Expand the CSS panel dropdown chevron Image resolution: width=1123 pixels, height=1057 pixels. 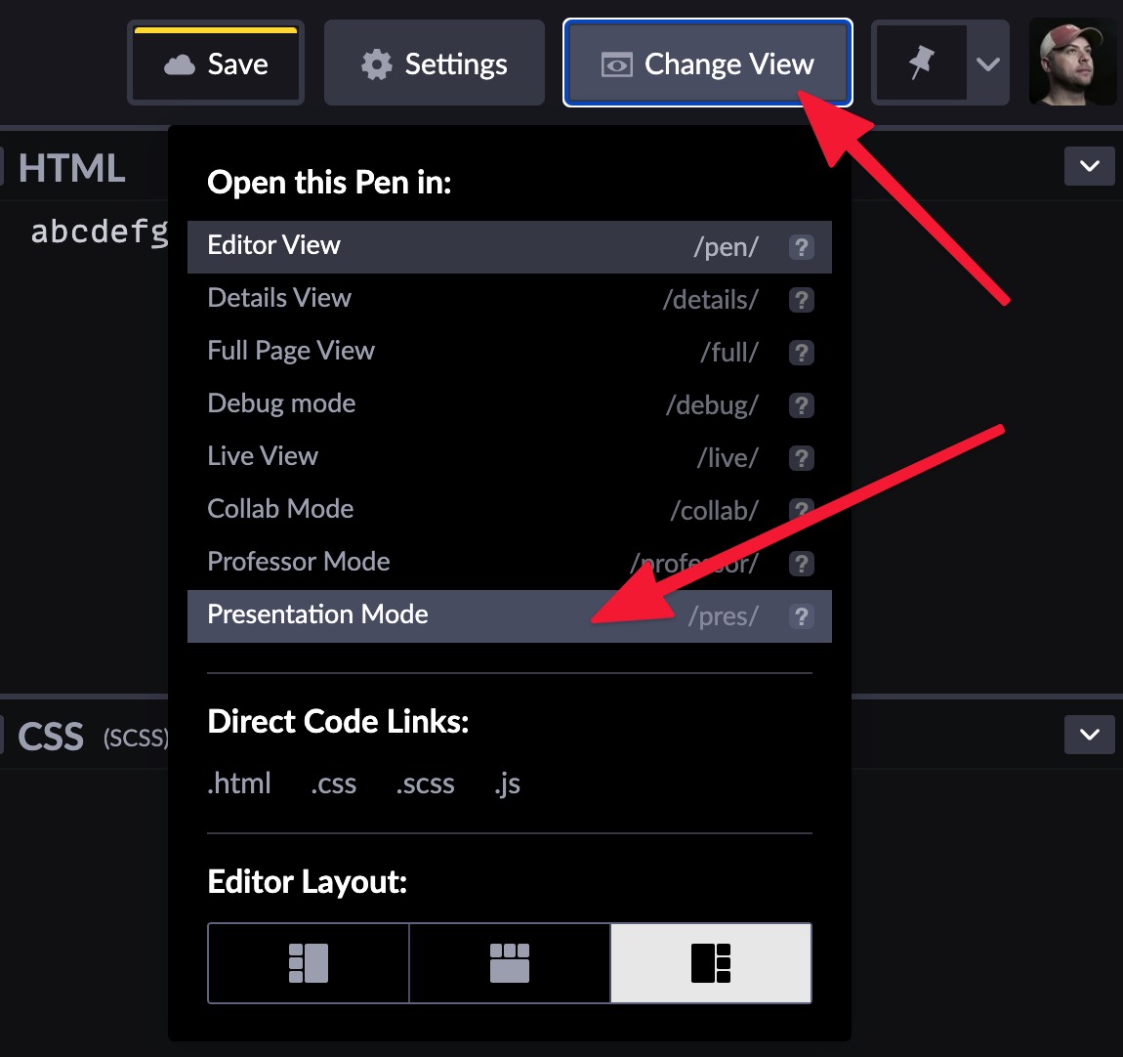click(1090, 735)
